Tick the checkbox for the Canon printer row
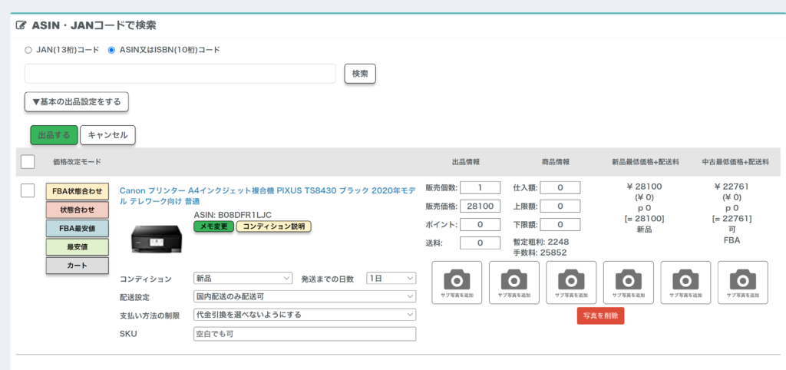This screenshot has height=370, width=786. click(x=28, y=190)
